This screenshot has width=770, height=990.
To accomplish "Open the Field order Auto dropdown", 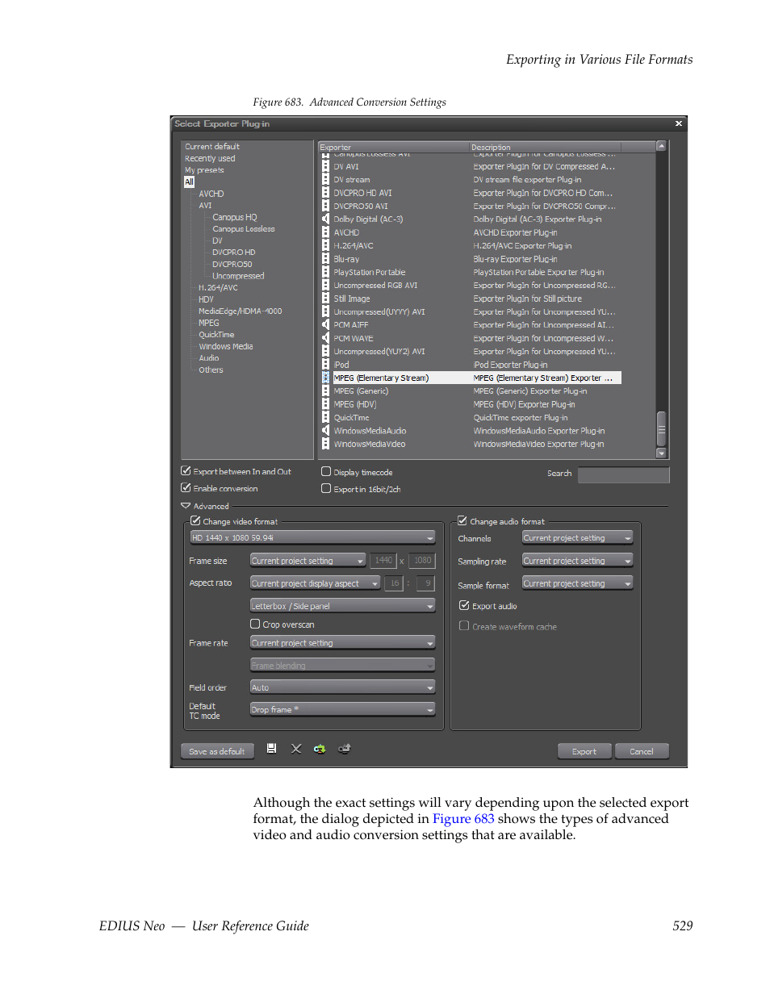I will [x=343, y=687].
